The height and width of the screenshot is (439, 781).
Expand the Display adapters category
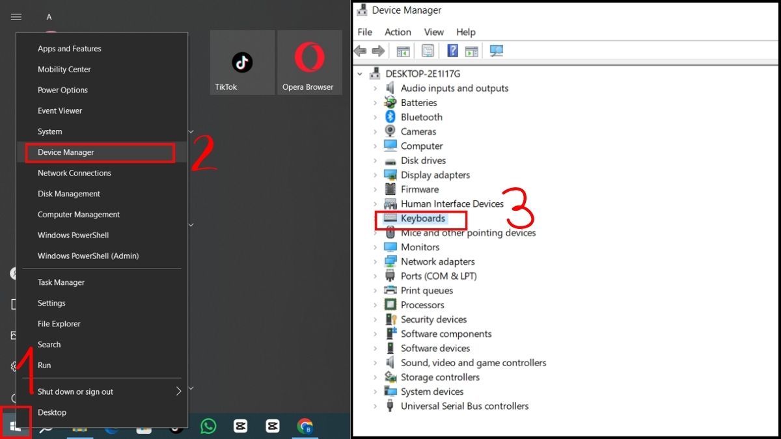click(x=376, y=174)
